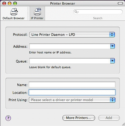Click the search magnifying glass icon

pos(76,12)
